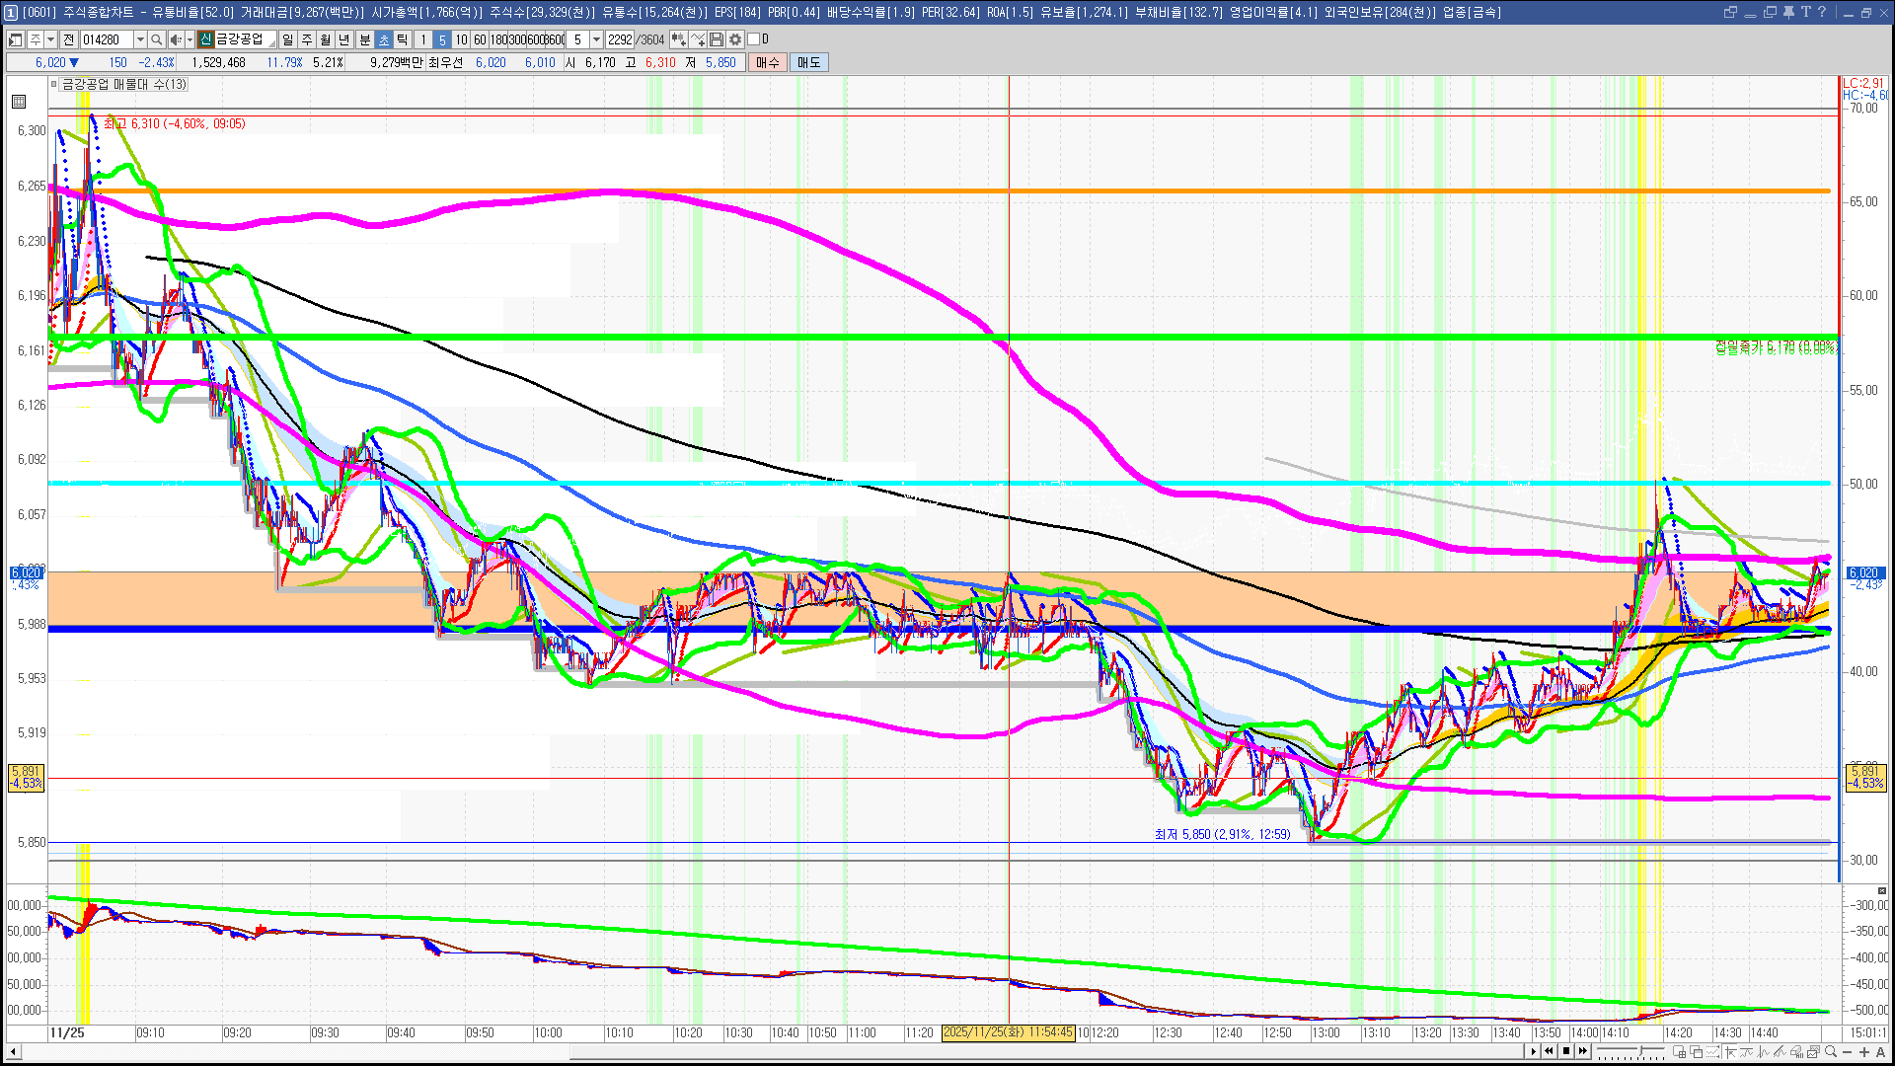The width and height of the screenshot is (1895, 1066).
Task: Open the chart data grid icon
Action: pyautogui.click(x=19, y=102)
